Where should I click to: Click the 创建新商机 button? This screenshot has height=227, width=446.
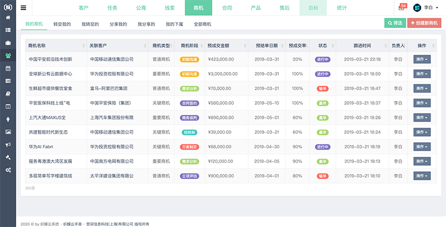point(424,23)
